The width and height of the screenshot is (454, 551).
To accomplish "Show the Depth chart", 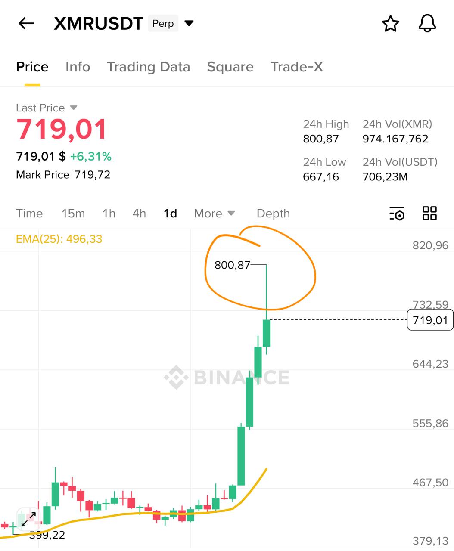I will click(273, 214).
